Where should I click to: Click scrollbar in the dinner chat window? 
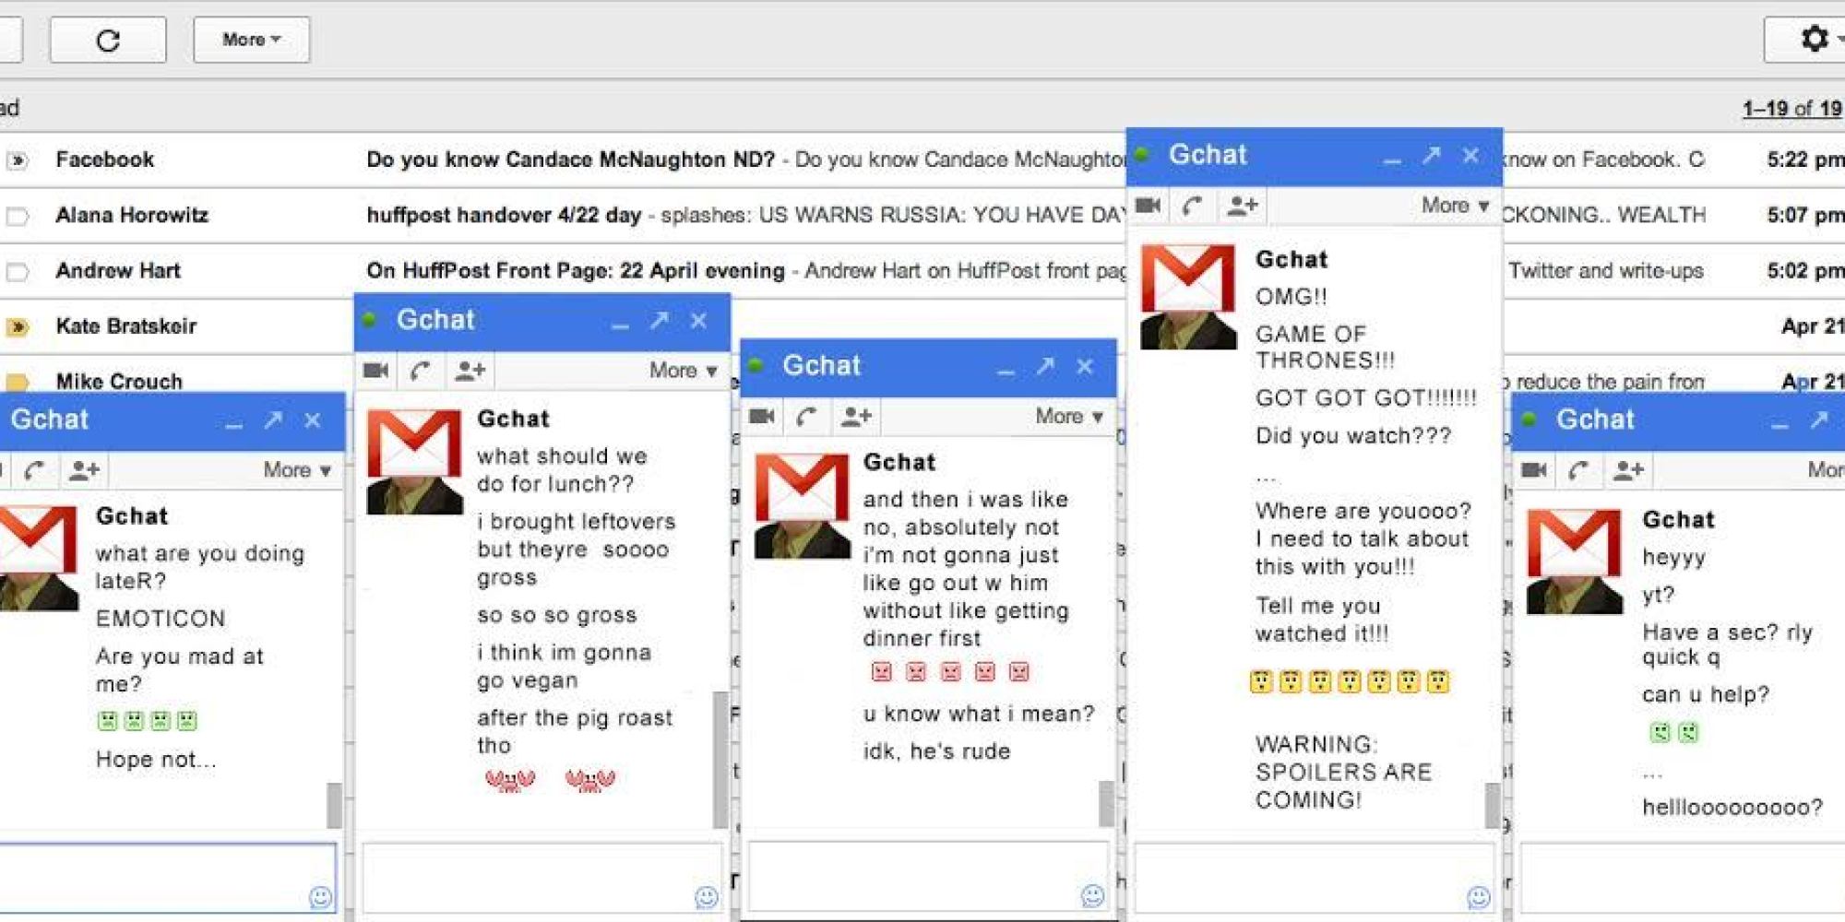tap(1107, 803)
